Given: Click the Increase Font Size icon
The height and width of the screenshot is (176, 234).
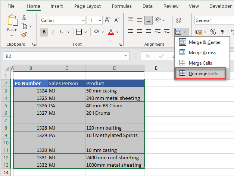Looking at the screenshot, I should coord(107,20).
